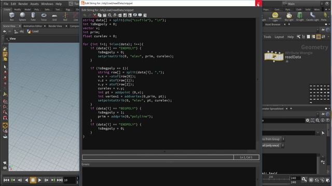
Task: Toggle the pin on network pane path
Action: (323, 30)
